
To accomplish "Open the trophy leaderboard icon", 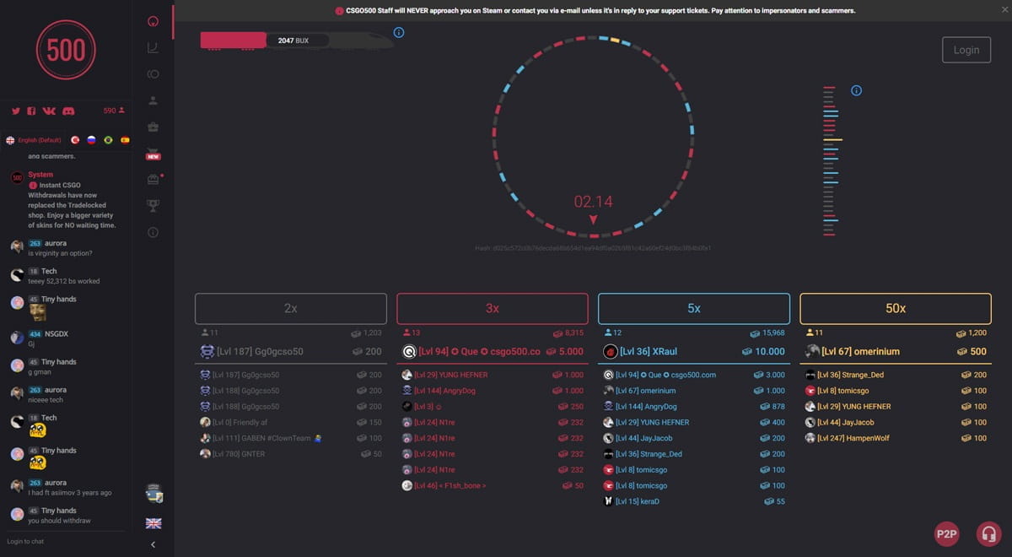I will [153, 205].
